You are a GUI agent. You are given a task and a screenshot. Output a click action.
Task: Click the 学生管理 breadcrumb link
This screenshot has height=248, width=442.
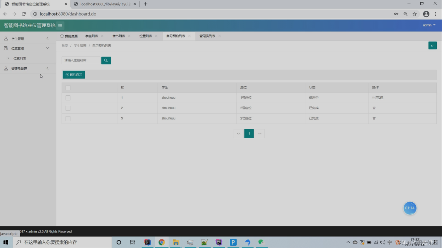coord(80,46)
